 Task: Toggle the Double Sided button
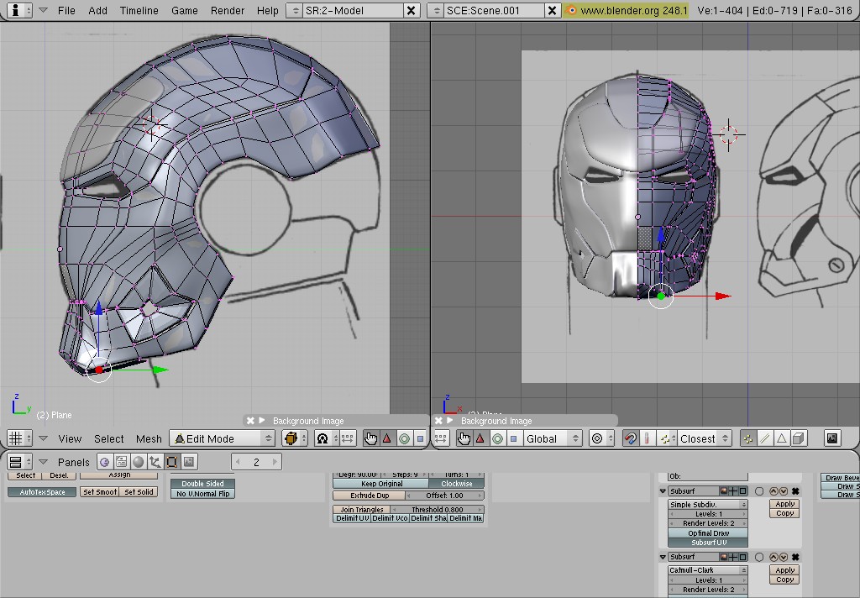202,483
